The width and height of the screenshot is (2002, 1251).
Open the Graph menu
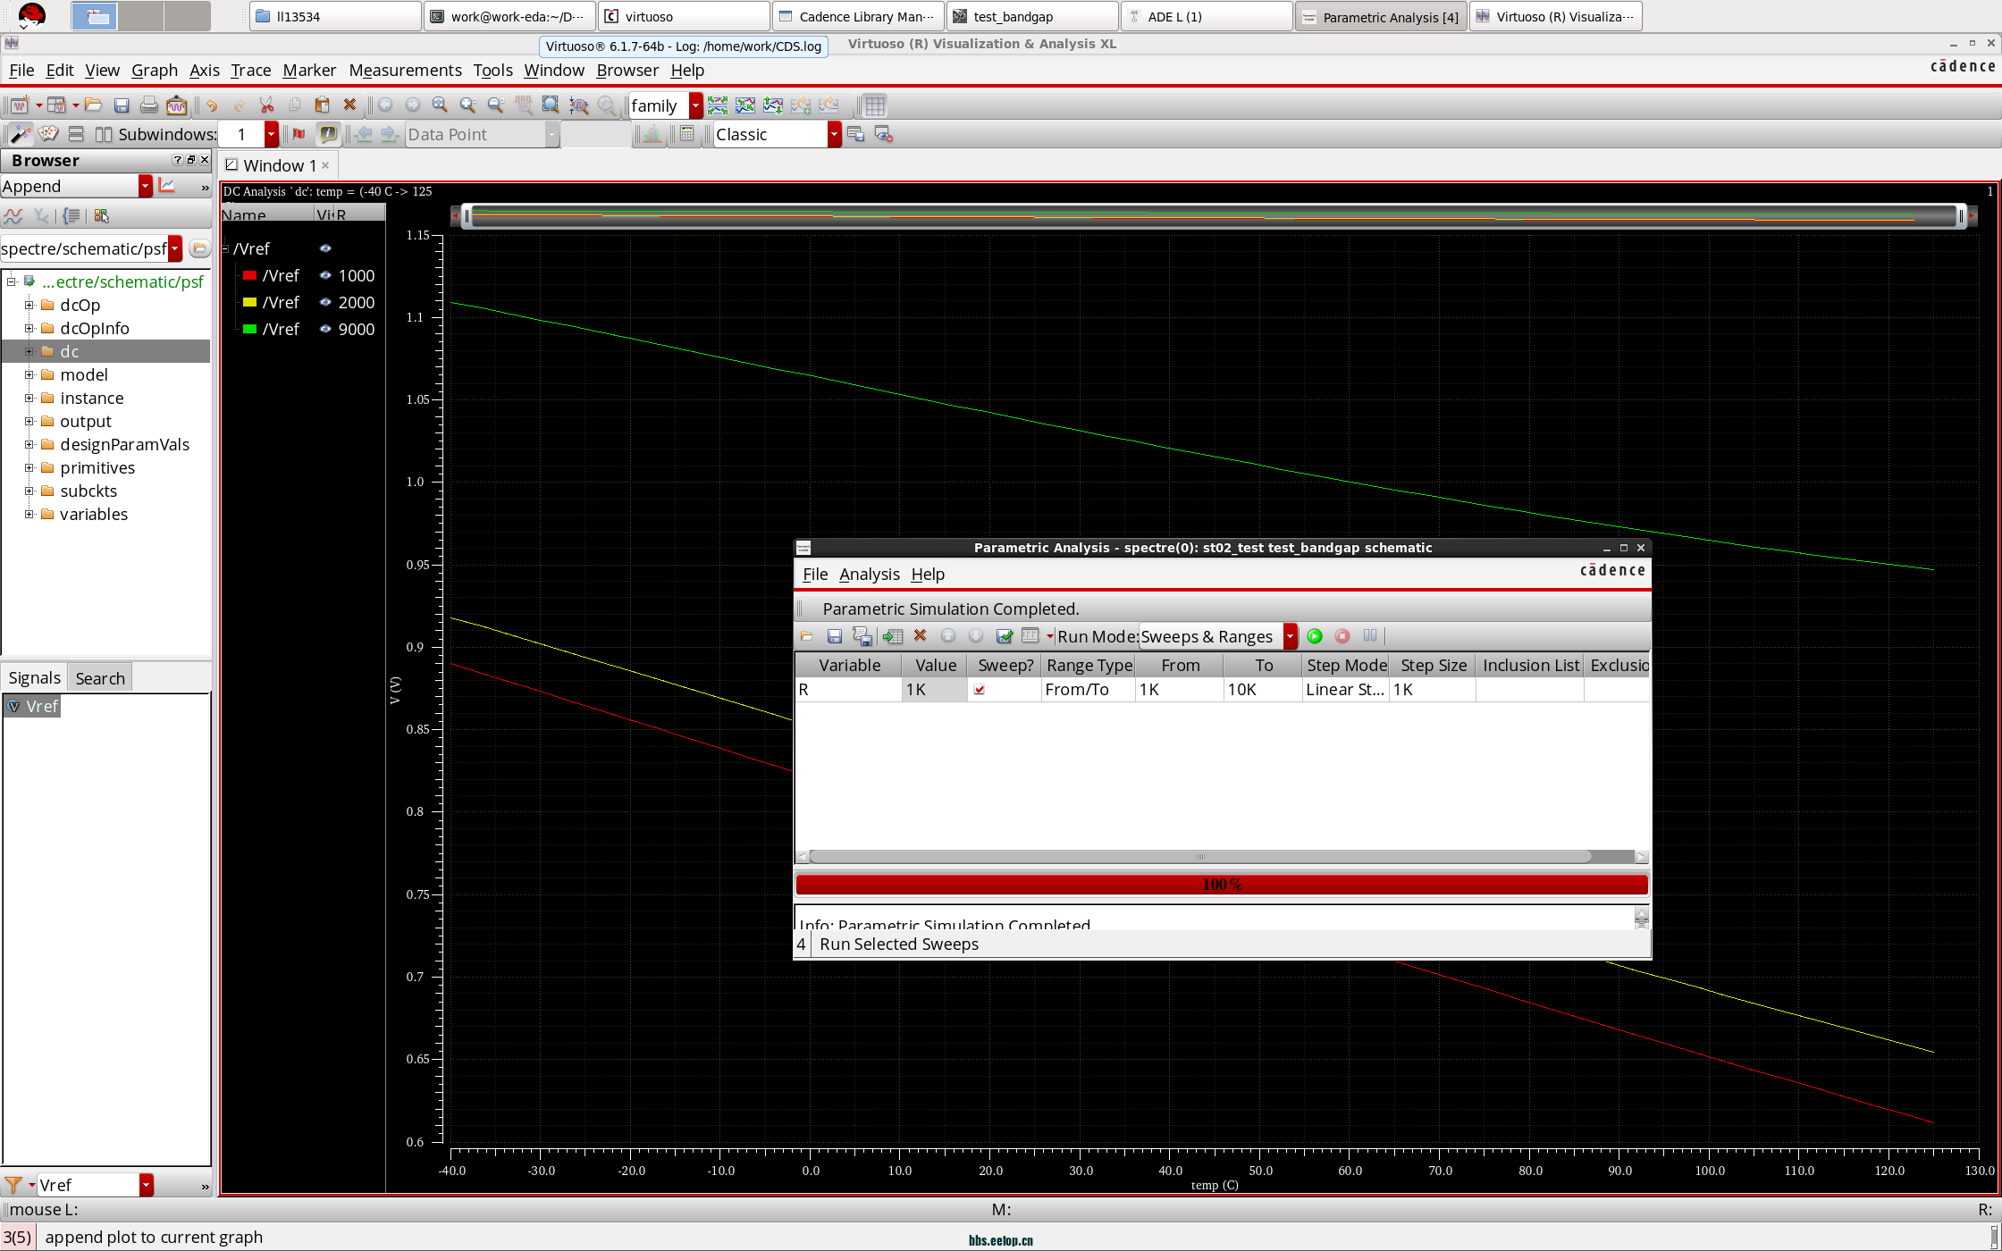[155, 70]
